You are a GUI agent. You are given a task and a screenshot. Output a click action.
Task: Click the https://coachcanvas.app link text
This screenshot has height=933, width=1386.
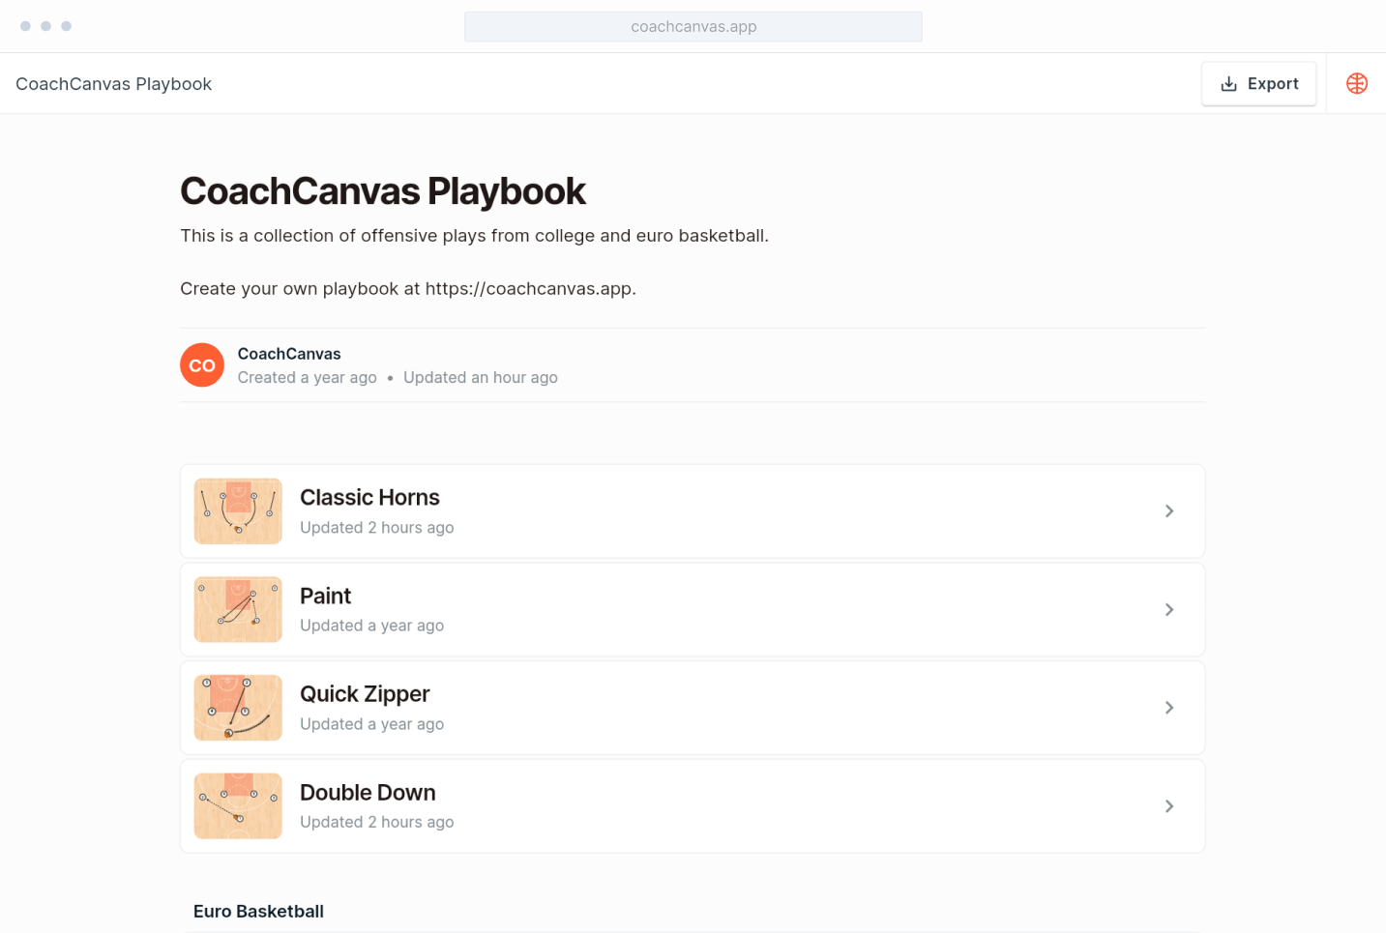[x=528, y=289]
